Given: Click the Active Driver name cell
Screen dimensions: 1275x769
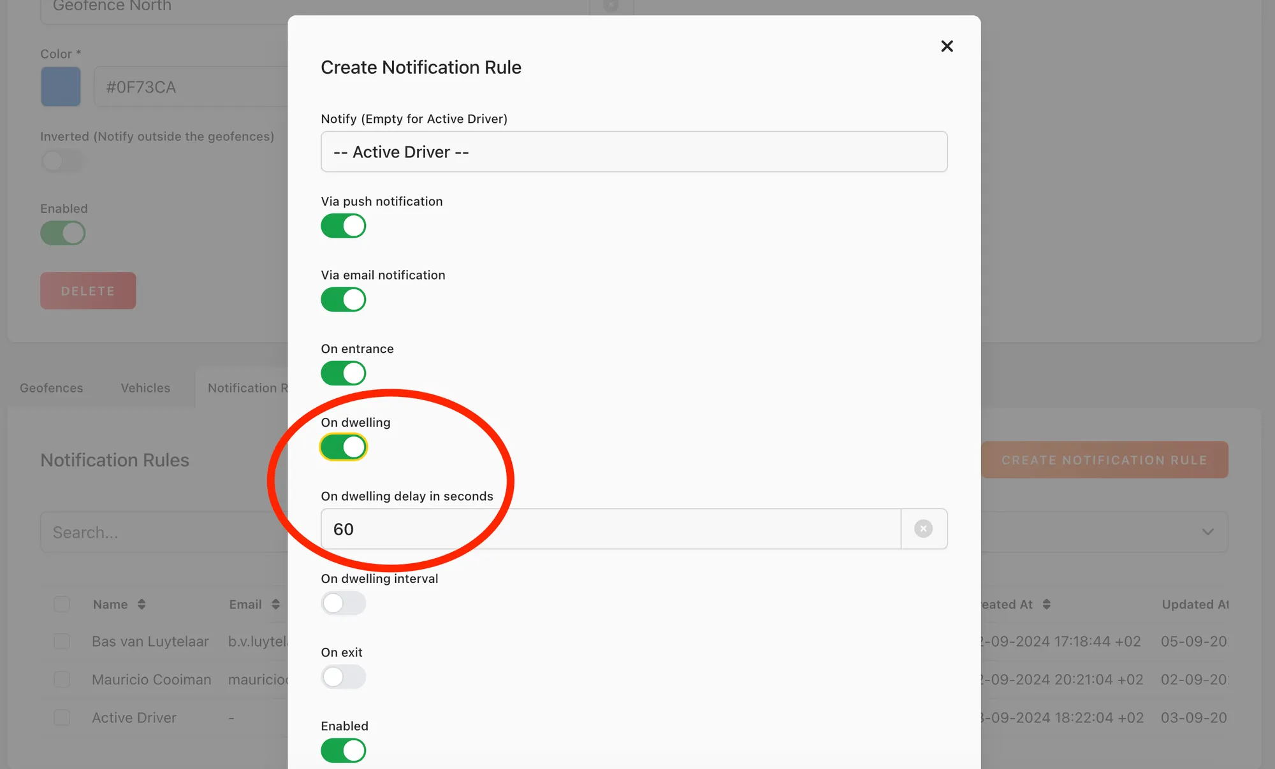Looking at the screenshot, I should (x=134, y=717).
